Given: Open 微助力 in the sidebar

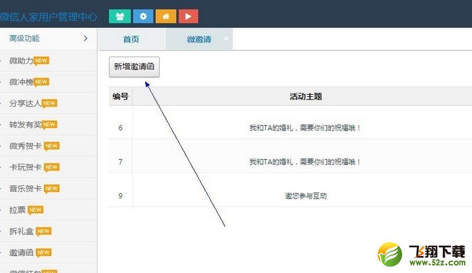Looking at the screenshot, I should (x=21, y=61).
